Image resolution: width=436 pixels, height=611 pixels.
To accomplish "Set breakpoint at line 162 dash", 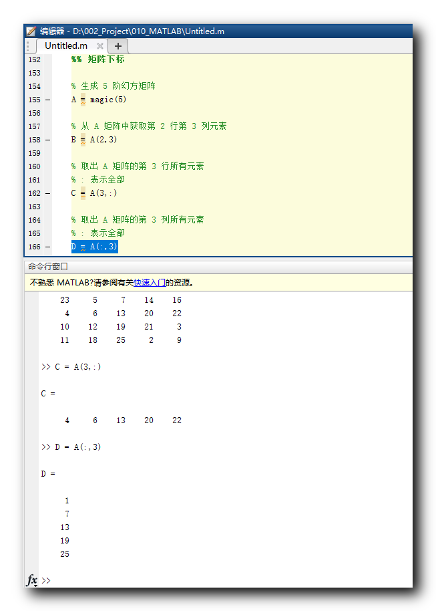I will point(47,193).
